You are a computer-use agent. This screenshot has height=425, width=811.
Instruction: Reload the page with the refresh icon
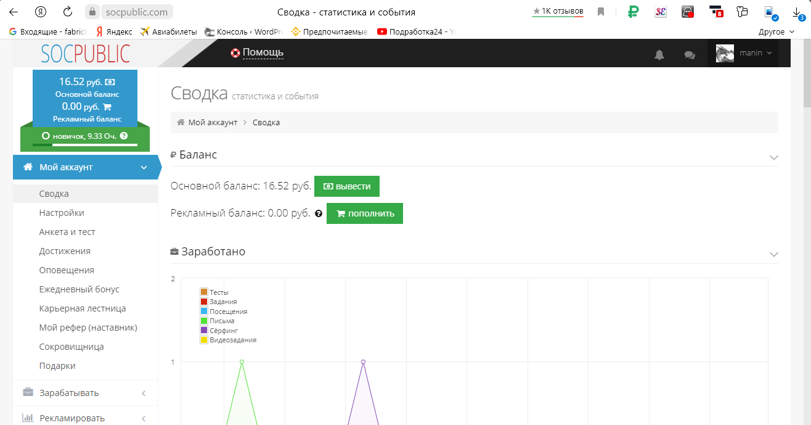tap(68, 12)
